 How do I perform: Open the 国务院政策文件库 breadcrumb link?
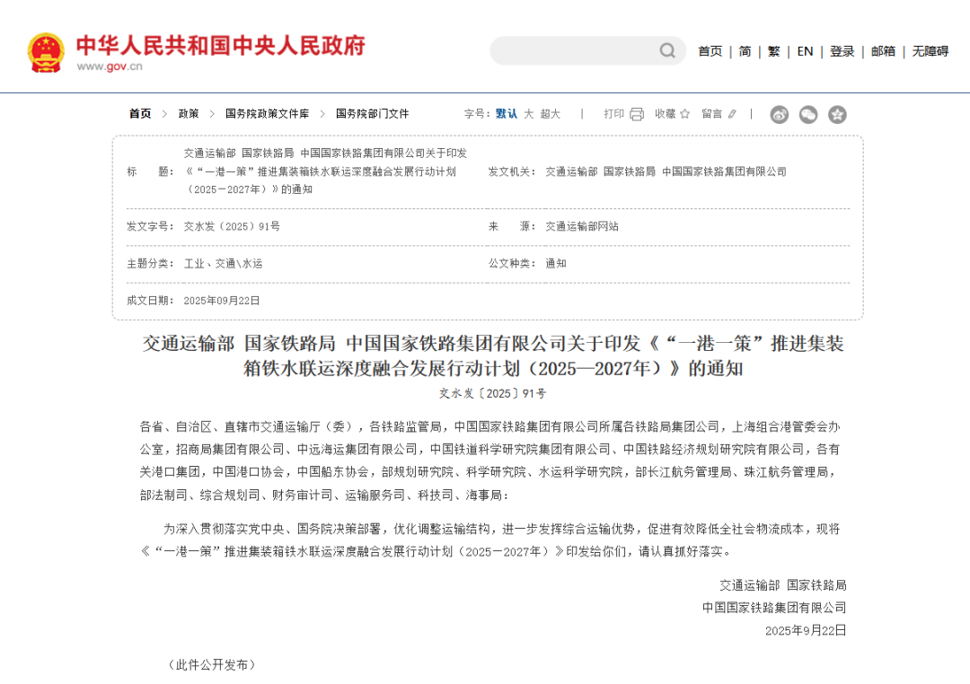click(x=268, y=114)
